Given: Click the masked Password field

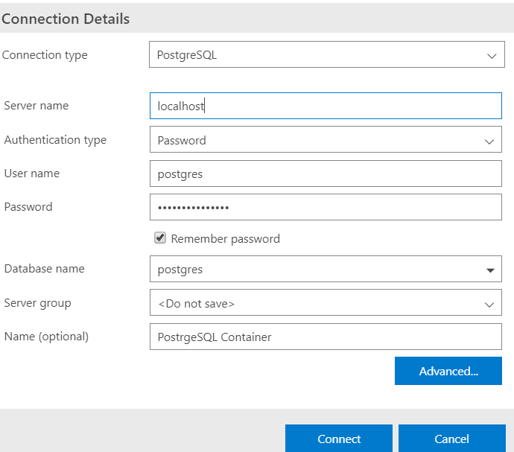Looking at the screenshot, I should pos(326,207).
